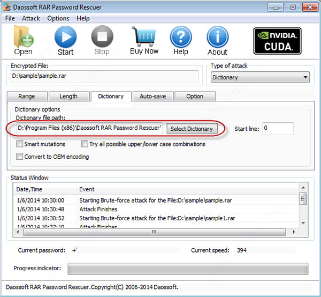Click event text mentioning sample1.rar

[x=157, y=218]
